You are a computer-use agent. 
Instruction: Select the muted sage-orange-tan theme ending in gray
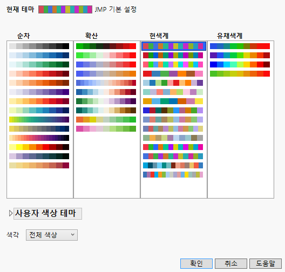[173, 138]
